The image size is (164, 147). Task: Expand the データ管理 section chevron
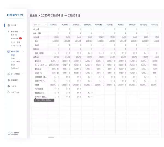pos(23,74)
